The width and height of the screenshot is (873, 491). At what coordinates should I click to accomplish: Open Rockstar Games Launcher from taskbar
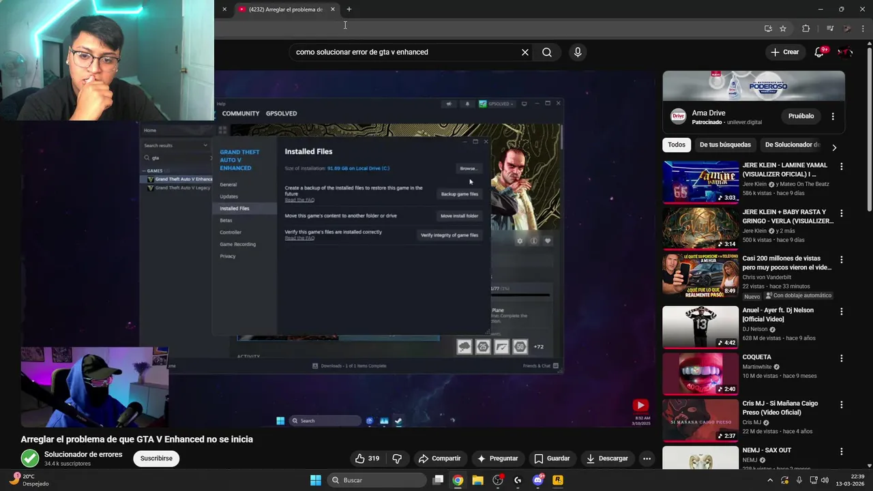click(x=558, y=480)
